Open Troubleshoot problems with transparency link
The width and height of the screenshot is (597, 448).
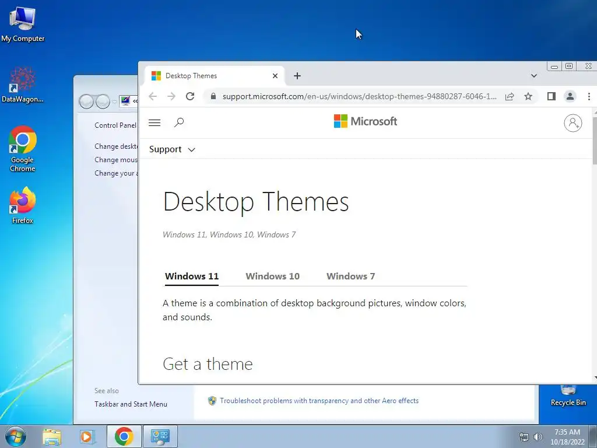point(319,401)
